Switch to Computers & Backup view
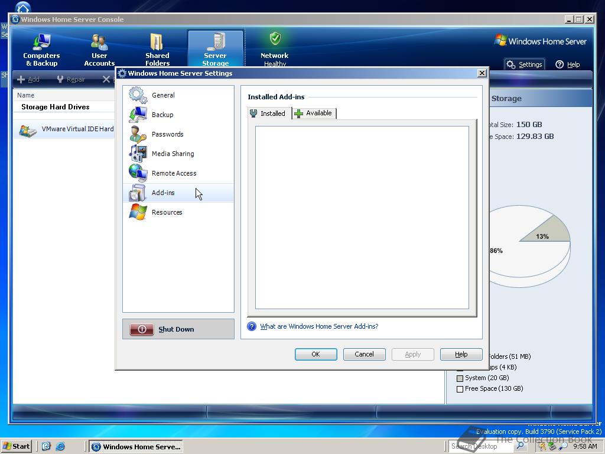 pos(41,47)
